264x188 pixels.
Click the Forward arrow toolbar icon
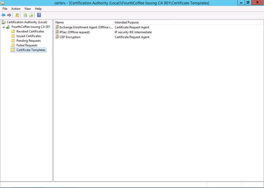(9, 15)
